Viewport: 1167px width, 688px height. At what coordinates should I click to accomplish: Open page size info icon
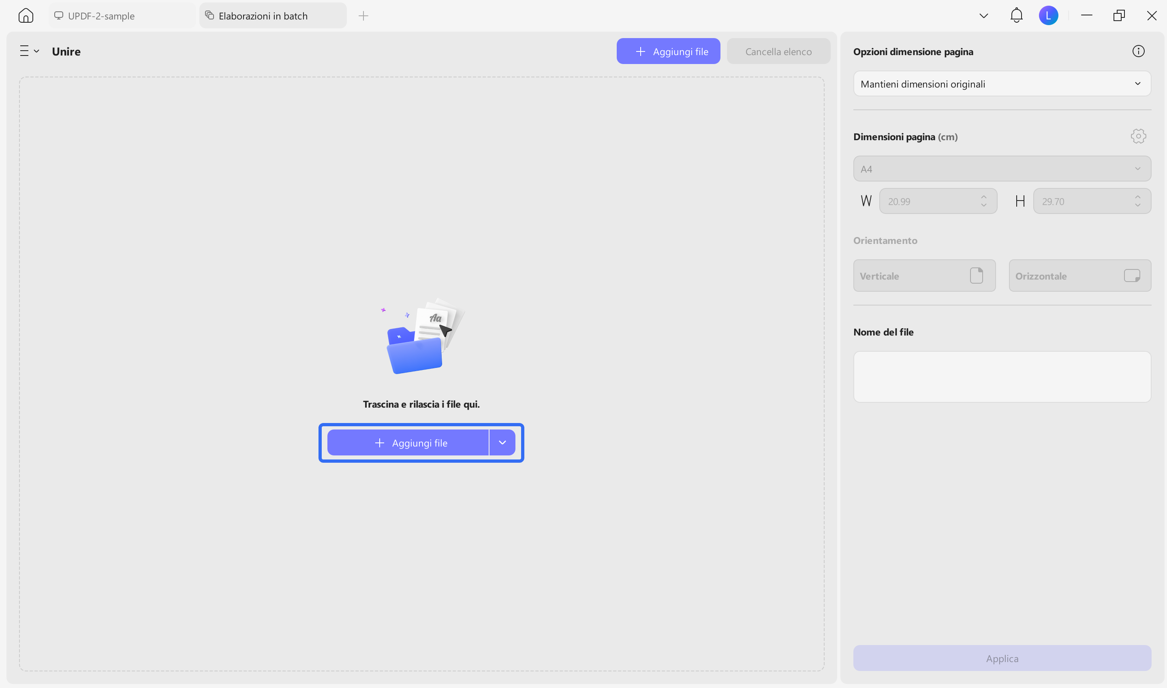pos(1138,51)
